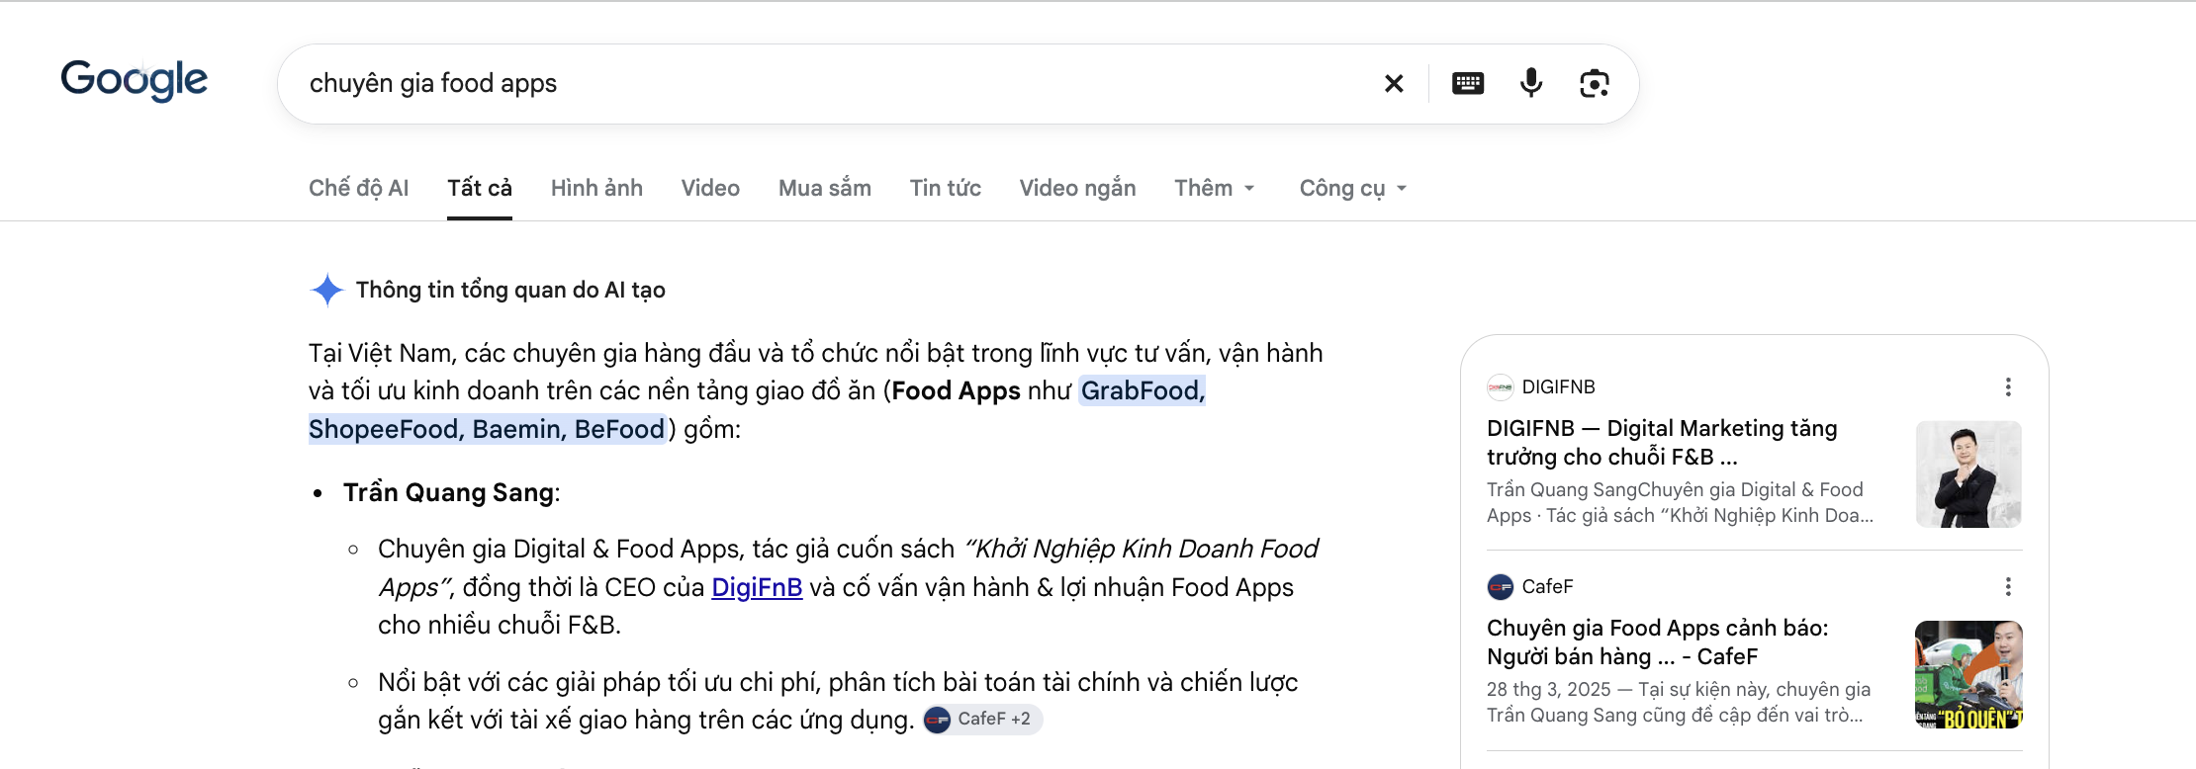This screenshot has width=2196, height=769.
Task: Click the AI overview sparkle icon
Action: [326, 290]
